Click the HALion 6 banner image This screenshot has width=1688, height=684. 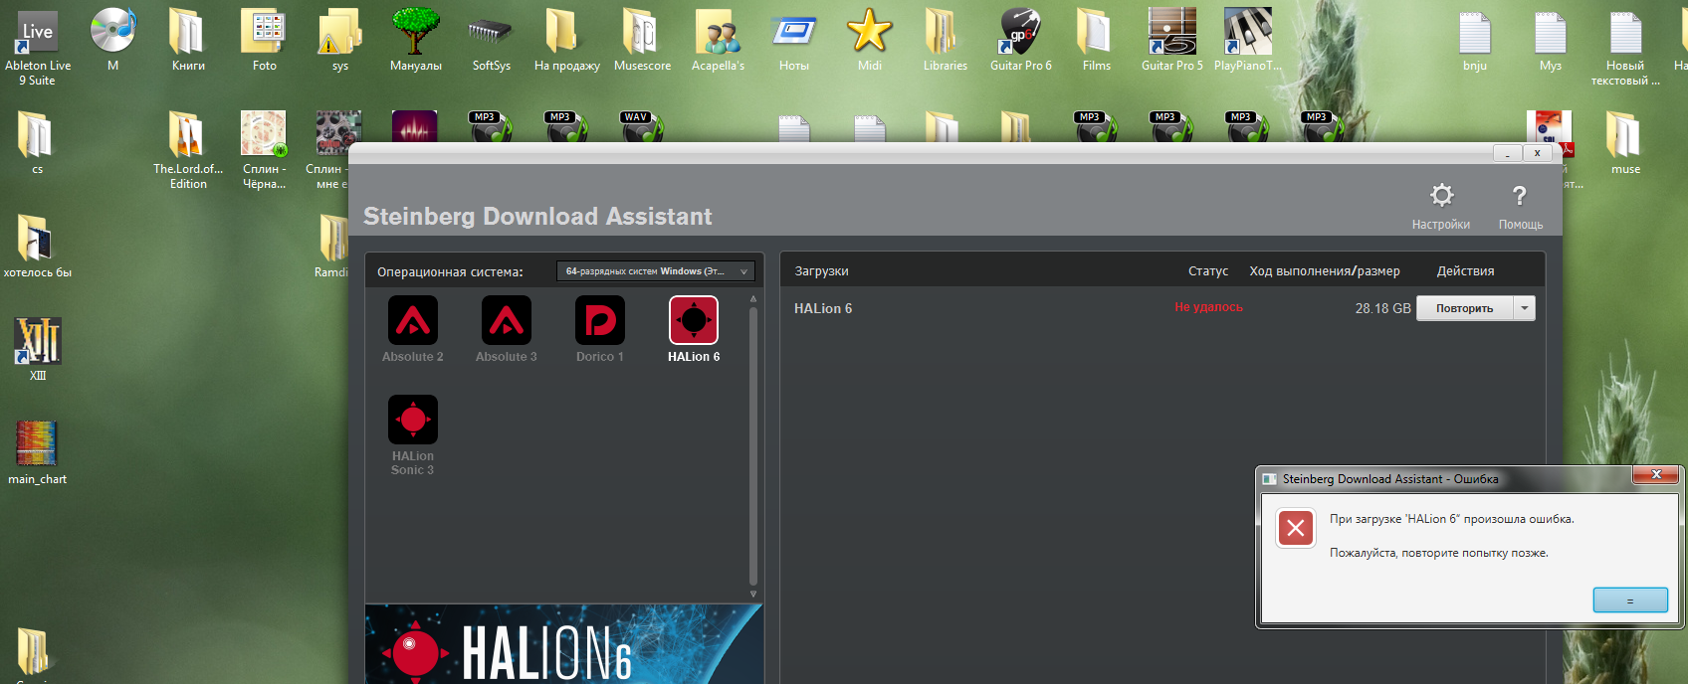[564, 644]
